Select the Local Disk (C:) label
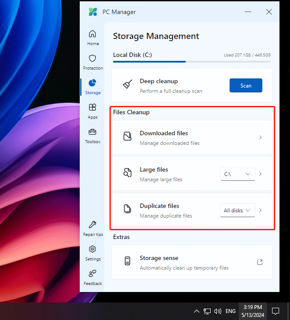This screenshot has height=320, width=290. 132,55
